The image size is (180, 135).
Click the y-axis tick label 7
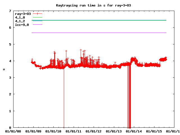pos(10,11)
